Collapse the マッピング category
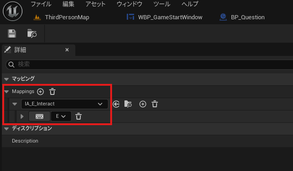 pos(6,79)
